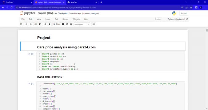Click the Python logo icon
This screenshot has height=110, width=208.
pos(174,13)
